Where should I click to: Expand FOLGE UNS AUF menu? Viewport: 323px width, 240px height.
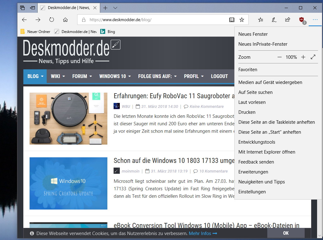(157, 76)
